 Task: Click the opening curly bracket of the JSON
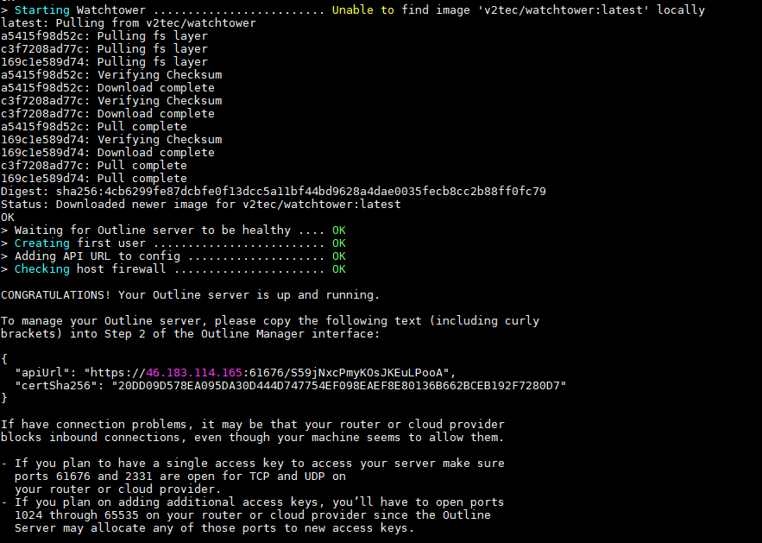tap(4, 360)
